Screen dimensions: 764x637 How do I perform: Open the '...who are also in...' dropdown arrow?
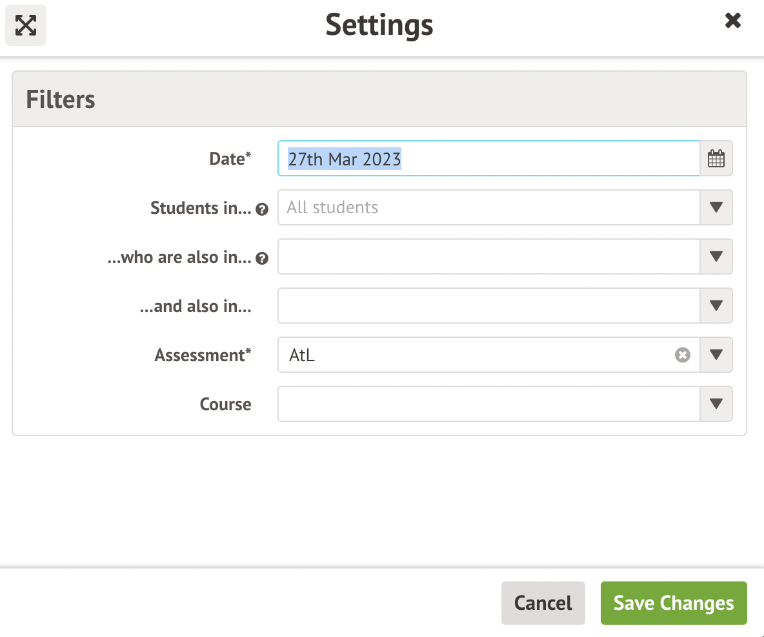pyautogui.click(x=716, y=256)
